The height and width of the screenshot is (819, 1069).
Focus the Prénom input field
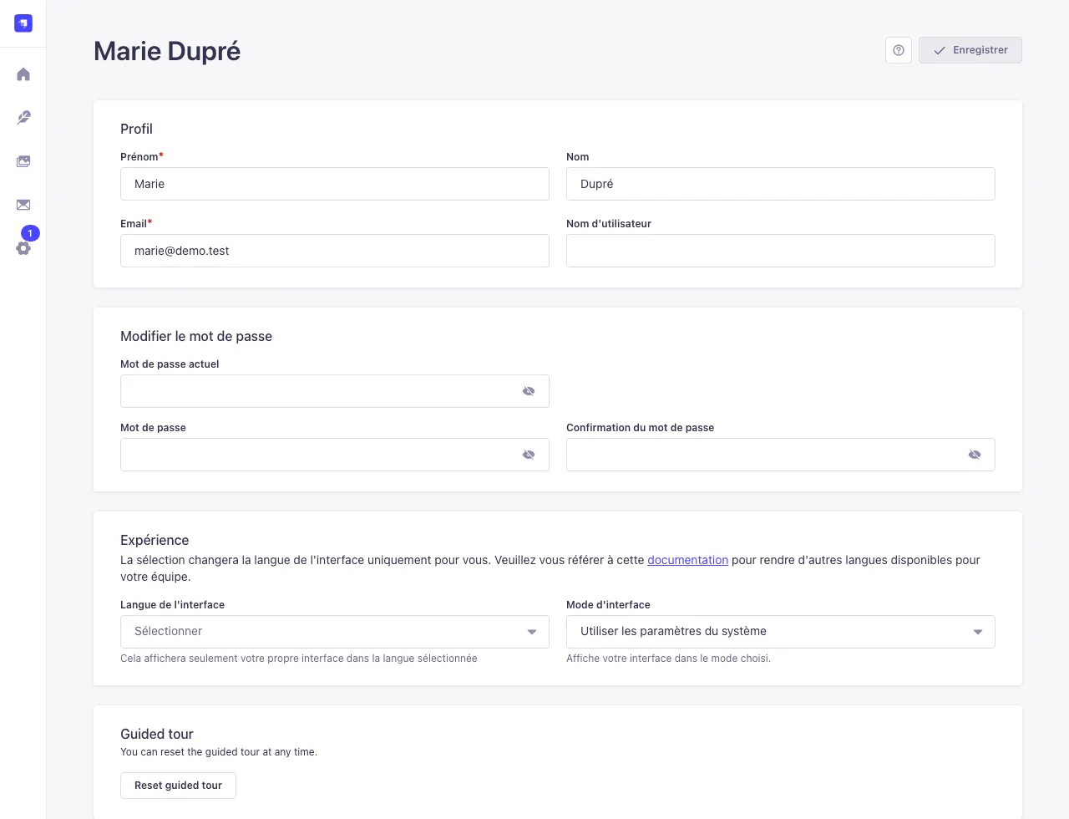[x=335, y=184]
